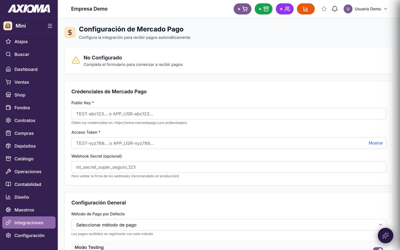400x250 pixels.
Task: Click the favorites star icon in header
Action: [x=324, y=9]
